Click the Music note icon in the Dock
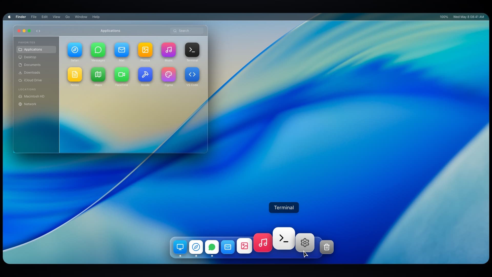 (x=263, y=243)
